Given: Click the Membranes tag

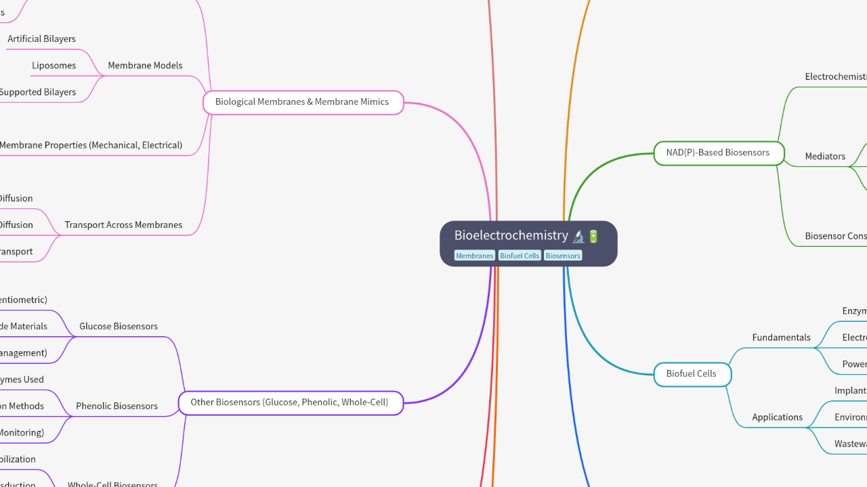Looking at the screenshot, I should click(475, 256).
